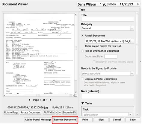This screenshot has height=124, width=142.
Task: Click the document preview horizontal scrollbar
Action: tap(39, 96)
